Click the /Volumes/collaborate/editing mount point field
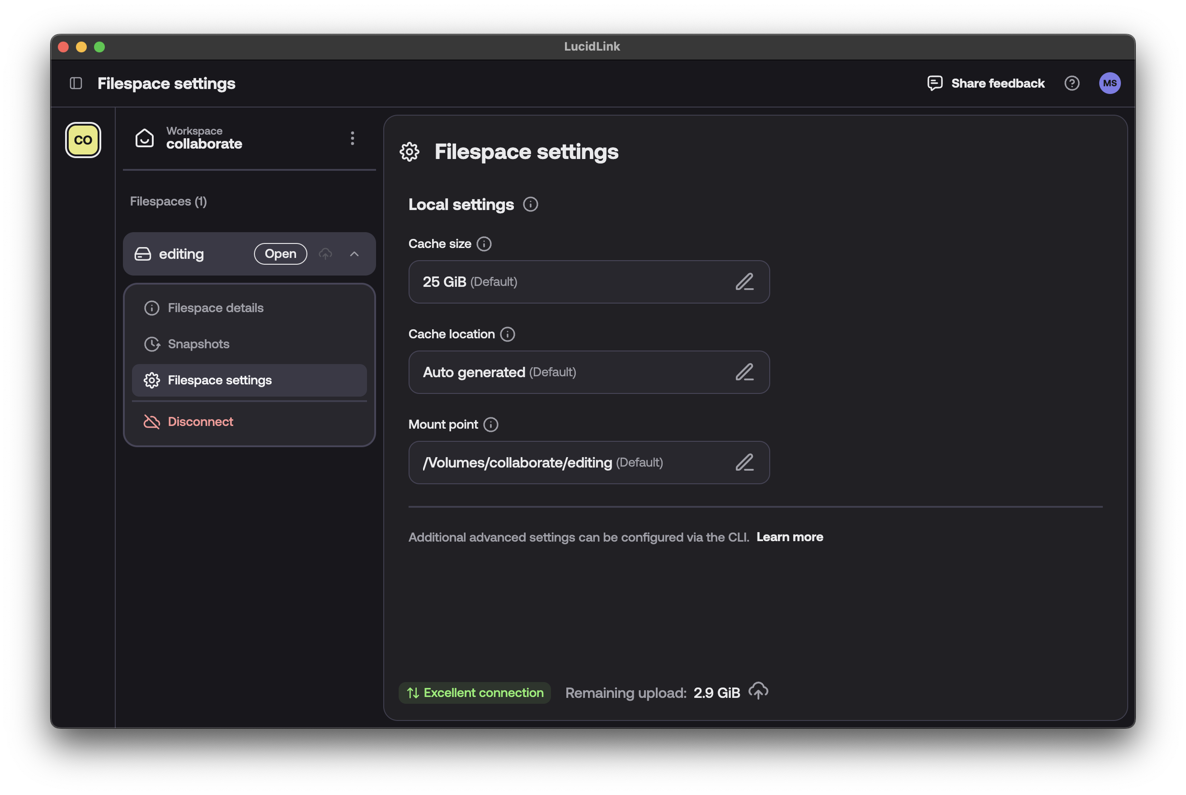 589,463
